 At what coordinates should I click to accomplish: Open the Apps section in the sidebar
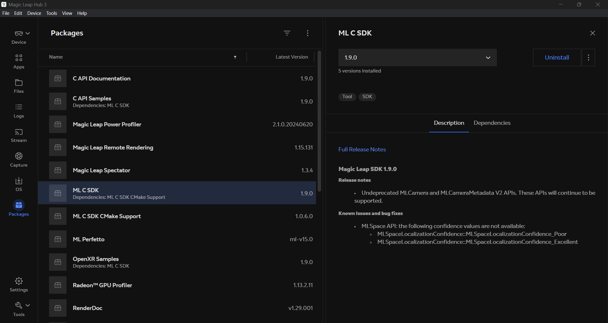click(18, 61)
